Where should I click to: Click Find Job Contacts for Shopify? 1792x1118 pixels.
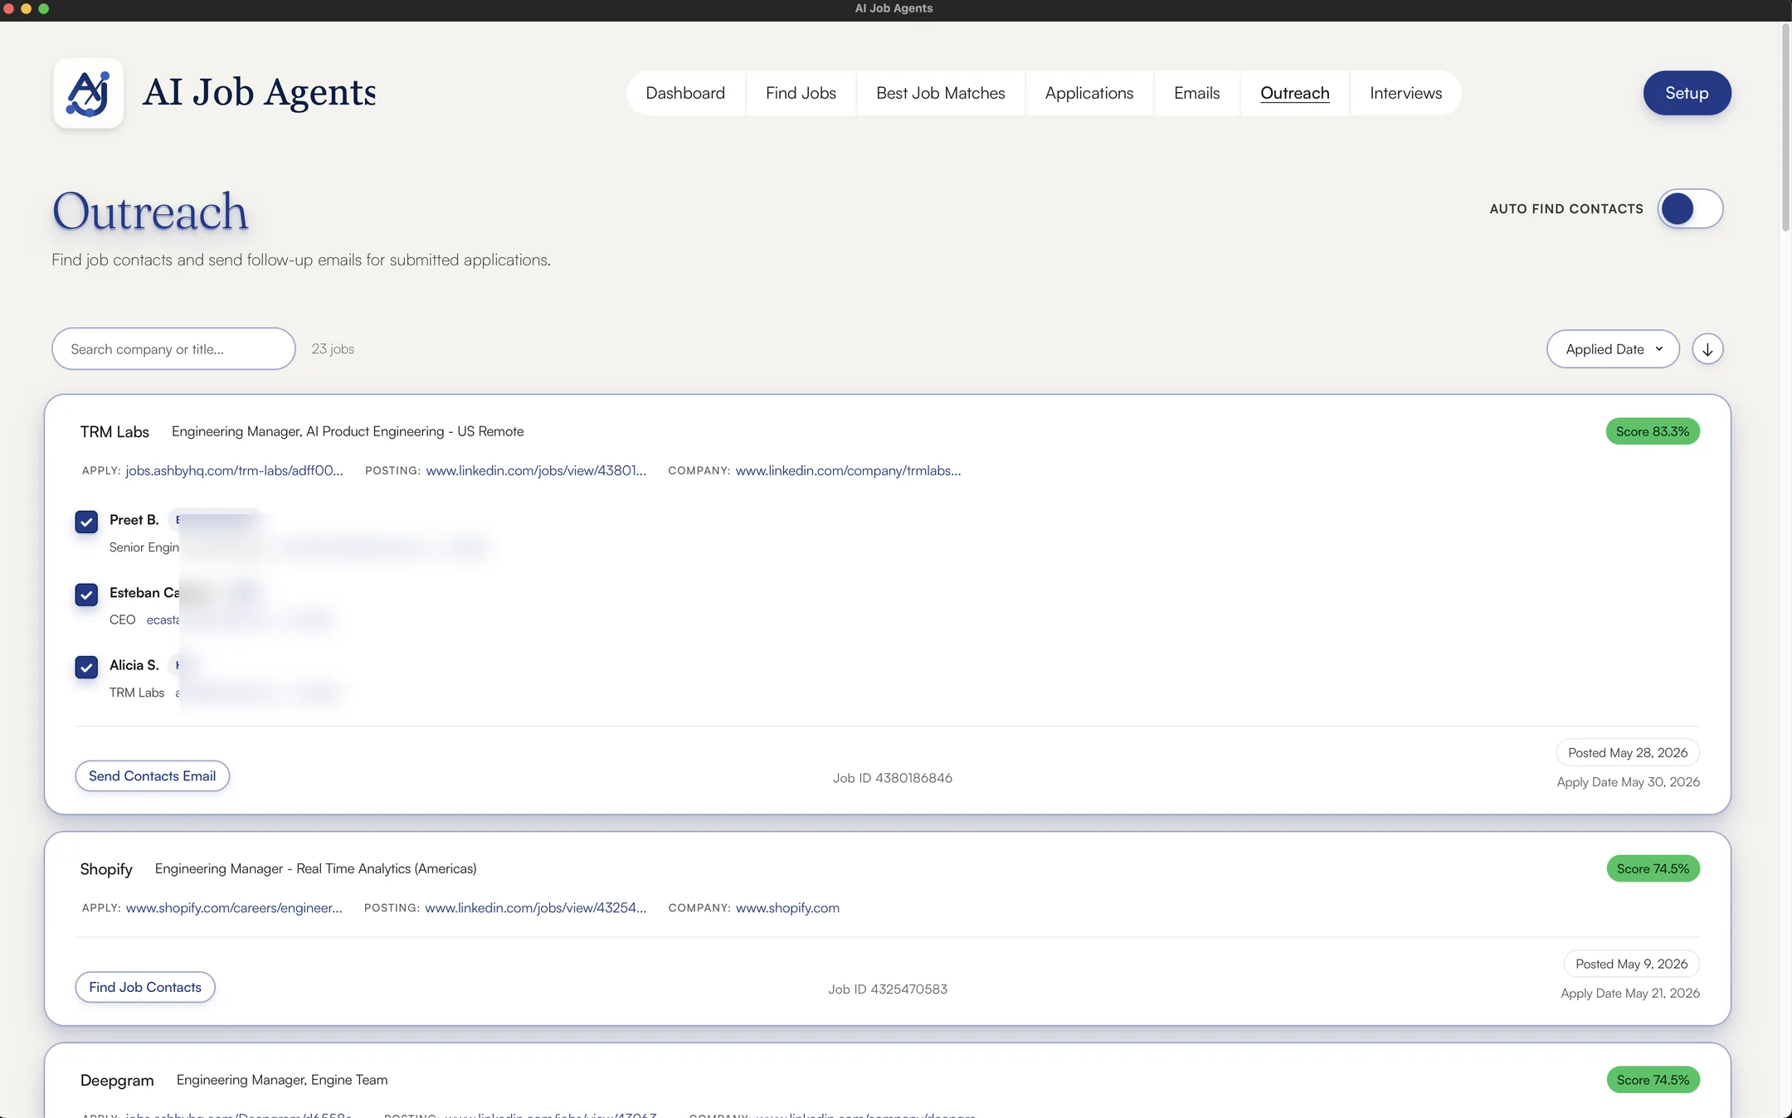click(x=145, y=987)
